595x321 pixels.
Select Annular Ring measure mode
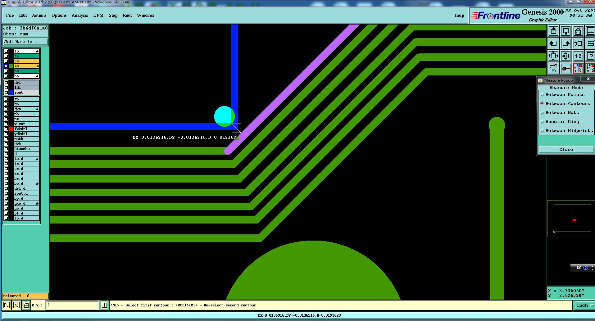[566, 122]
